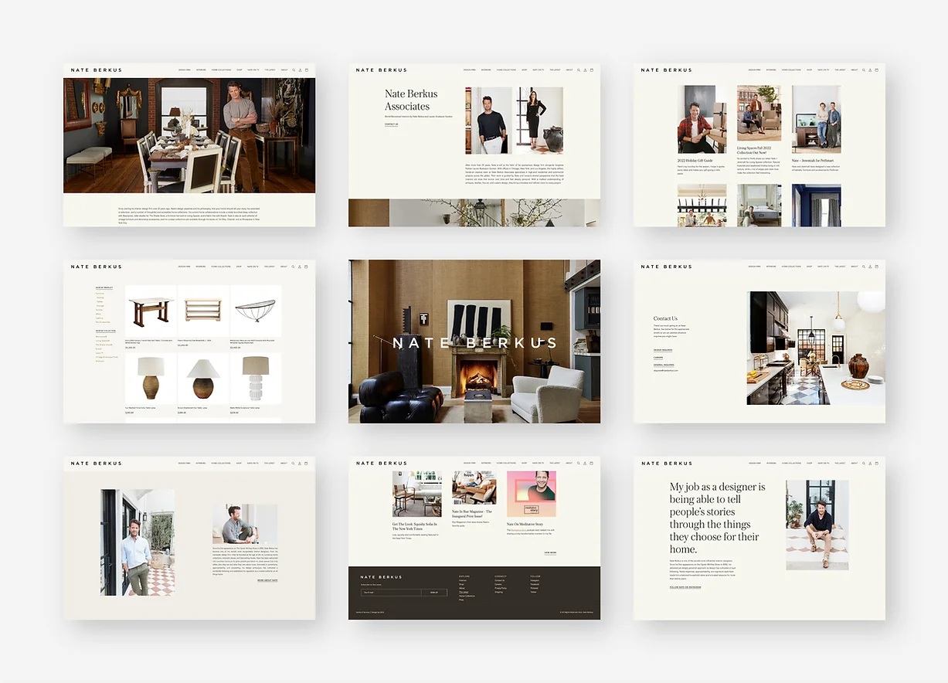This screenshot has width=948, height=683.
Task: Click search icon on More About Nate page
Action: tap(293, 464)
